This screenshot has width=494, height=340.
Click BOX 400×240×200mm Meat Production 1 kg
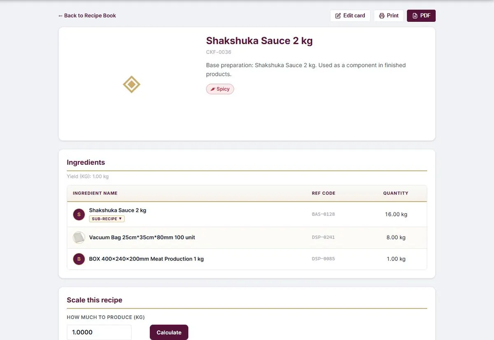147,259
